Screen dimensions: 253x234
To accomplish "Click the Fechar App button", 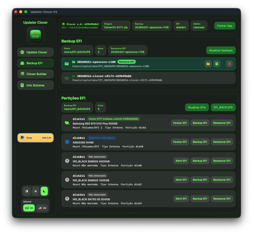I will (225, 26).
